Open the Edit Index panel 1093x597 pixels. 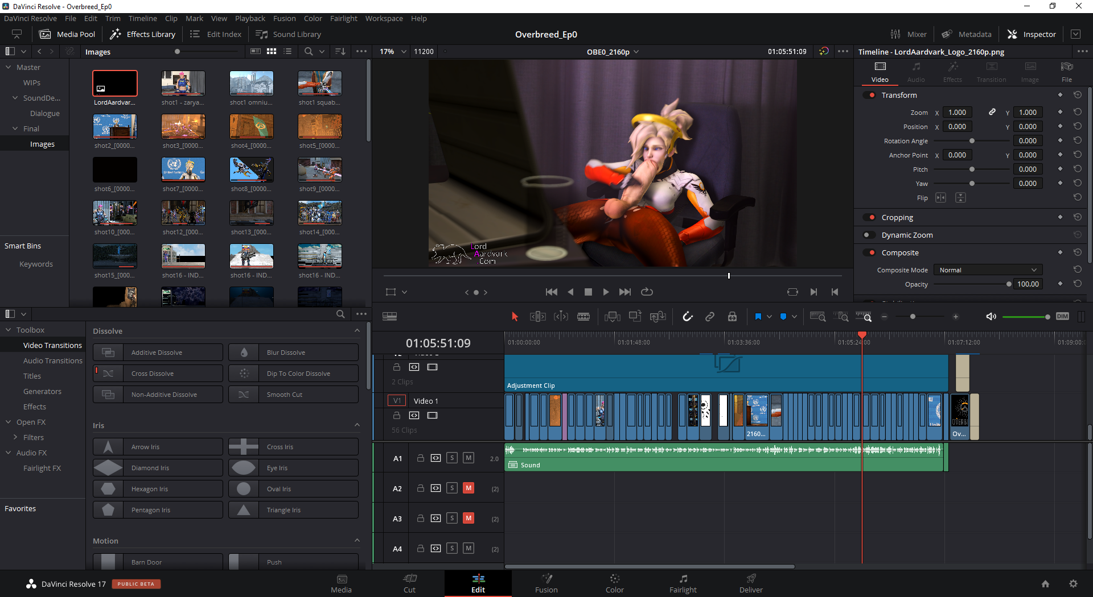[x=216, y=34]
